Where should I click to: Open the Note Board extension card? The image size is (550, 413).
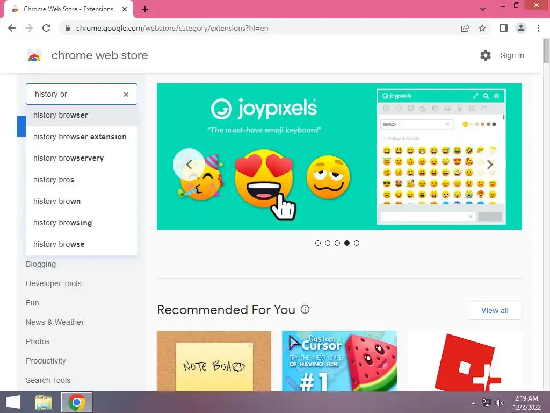click(214, 361)
